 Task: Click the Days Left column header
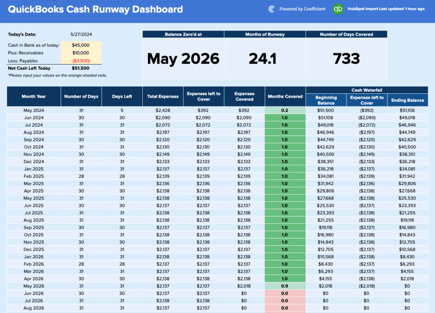122,96
